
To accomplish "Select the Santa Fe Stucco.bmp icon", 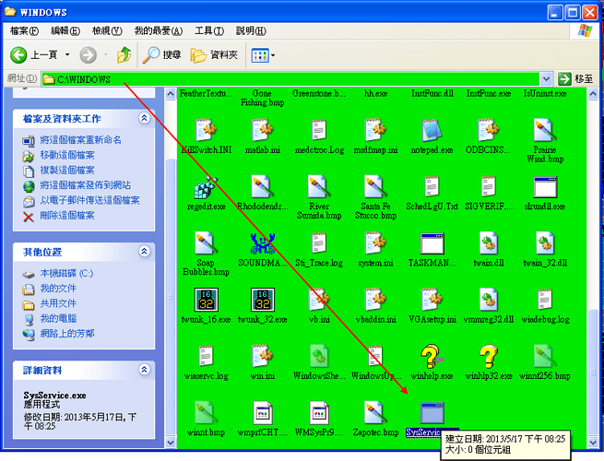I will point(375,187).
